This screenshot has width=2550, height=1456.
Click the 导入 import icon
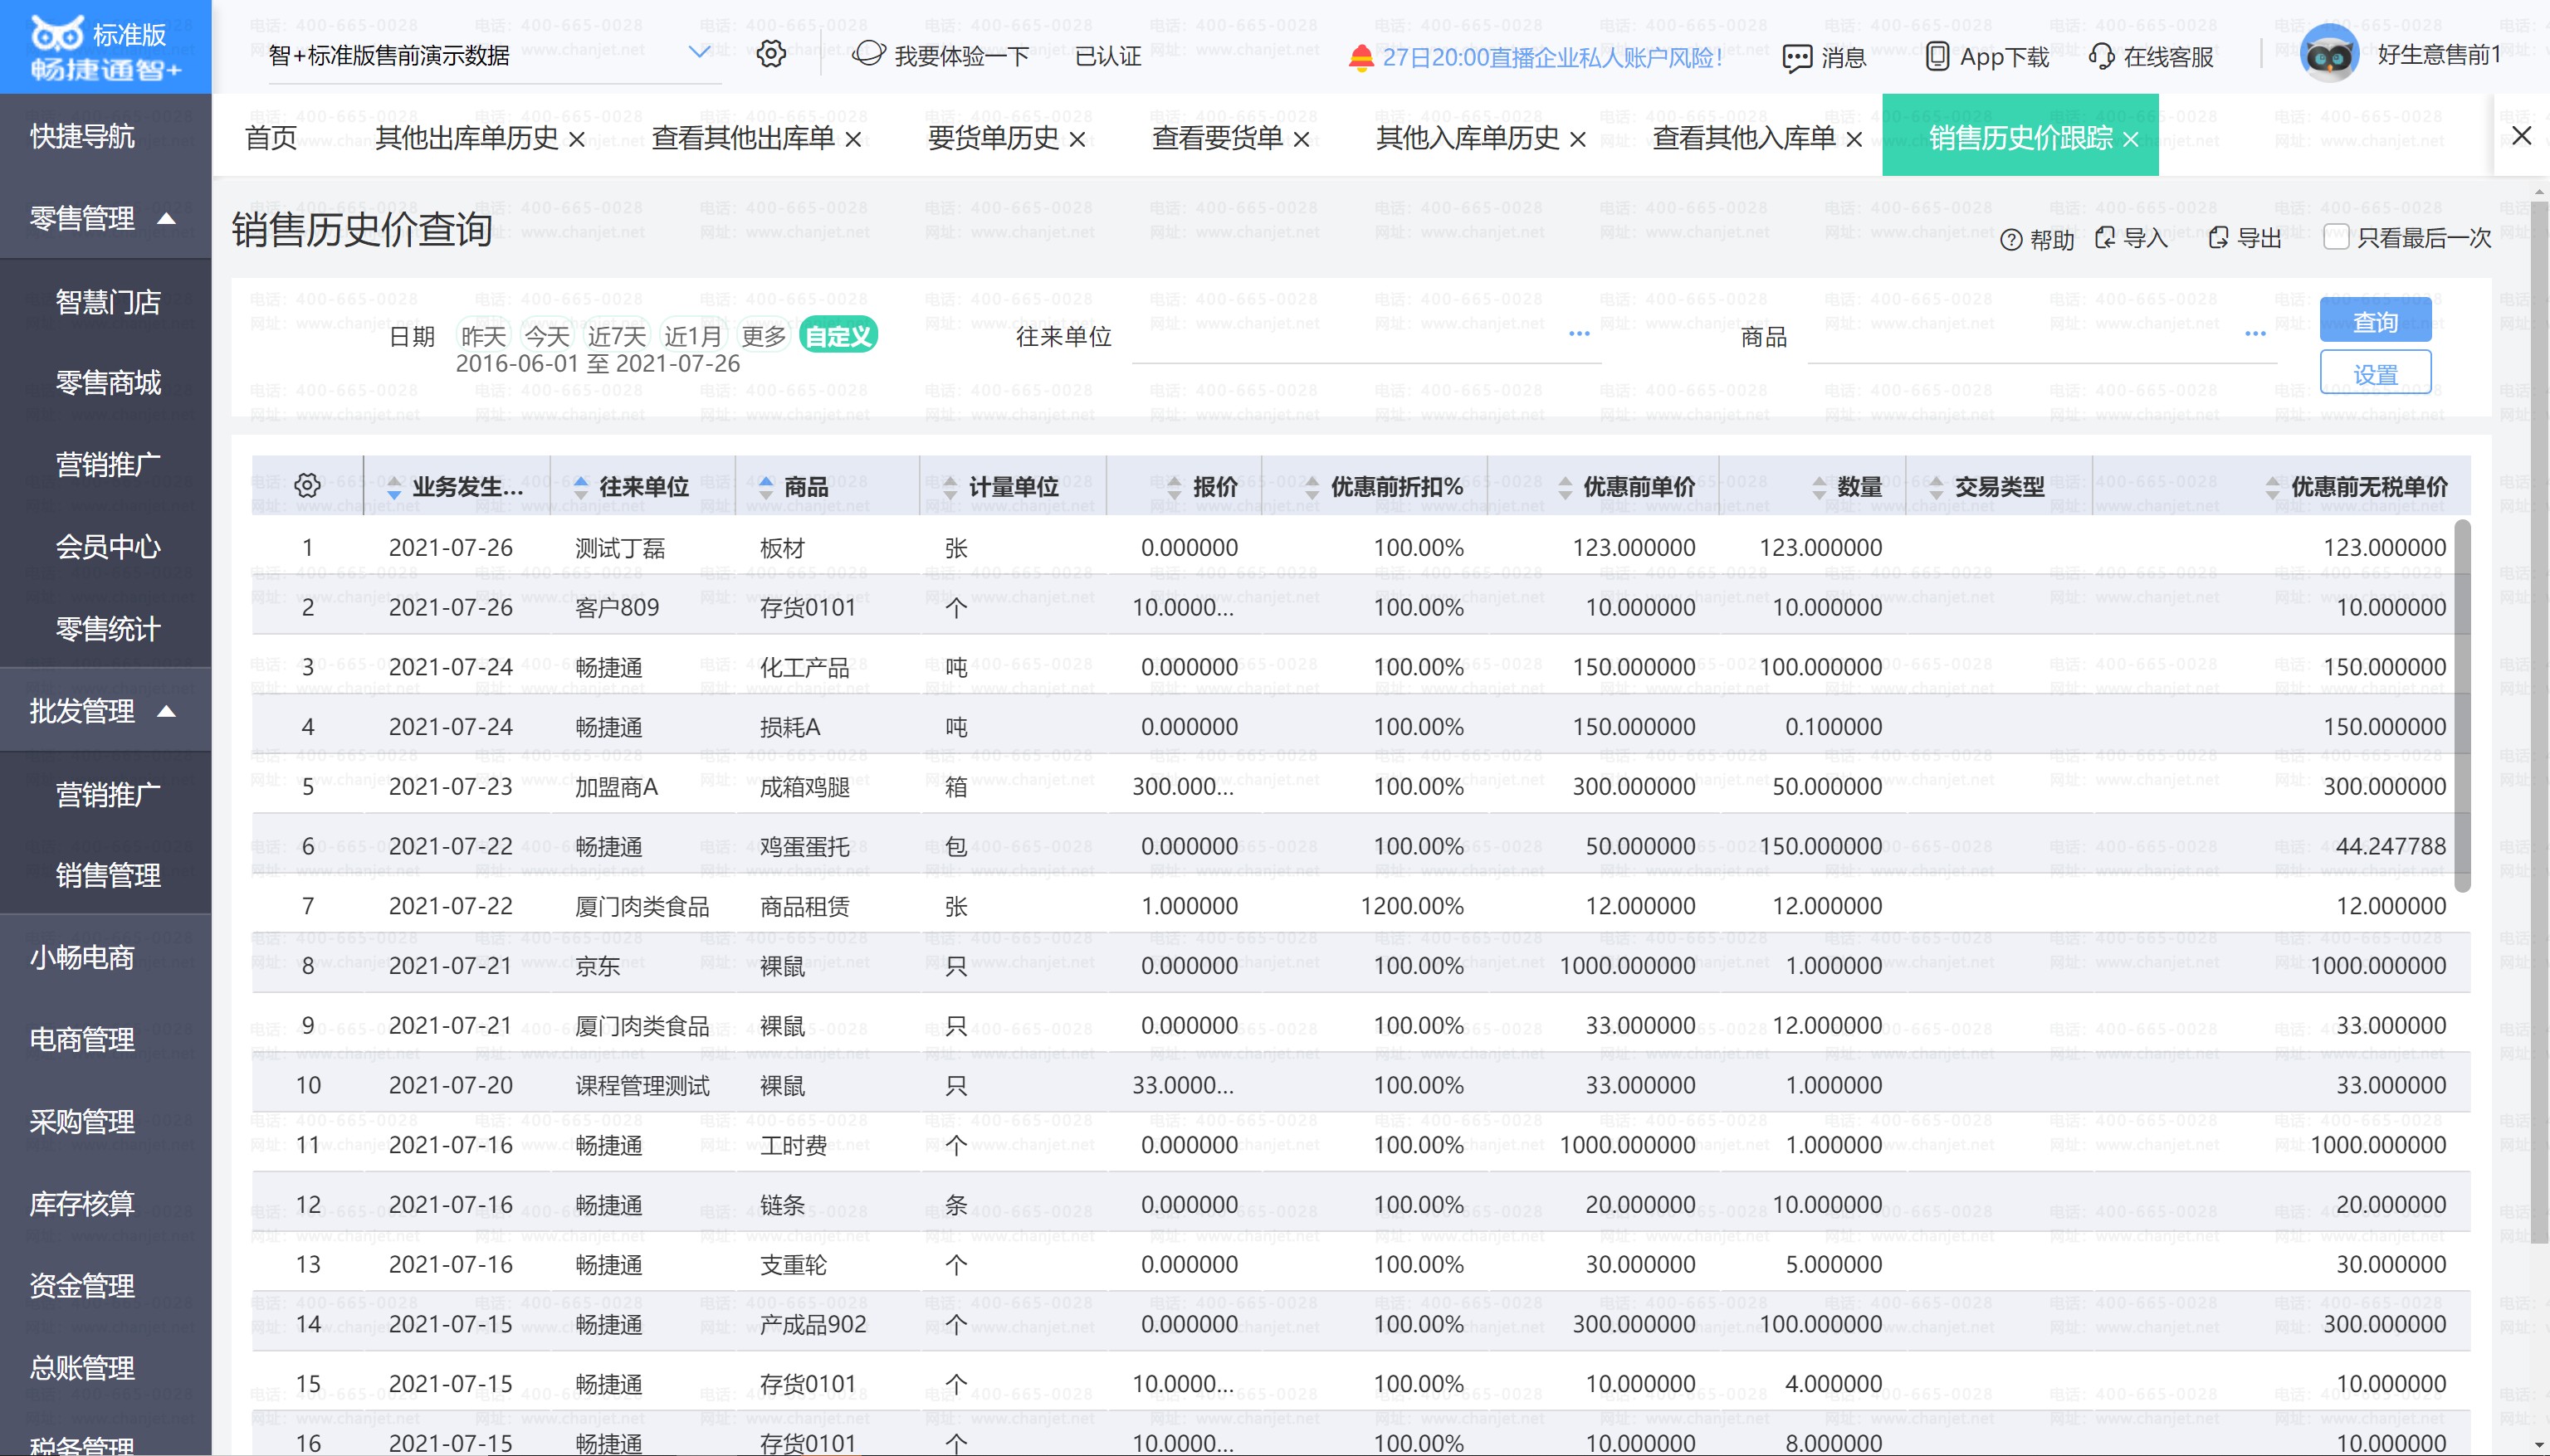(2105, 238)
